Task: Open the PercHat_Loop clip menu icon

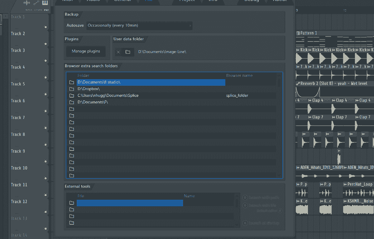Action: 345,184
